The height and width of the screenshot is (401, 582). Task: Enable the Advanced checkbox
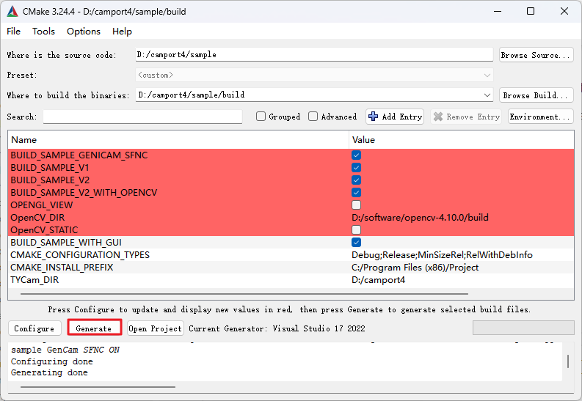click(x=313, y=117)
